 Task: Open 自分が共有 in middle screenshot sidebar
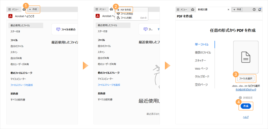tap(104, 58)
